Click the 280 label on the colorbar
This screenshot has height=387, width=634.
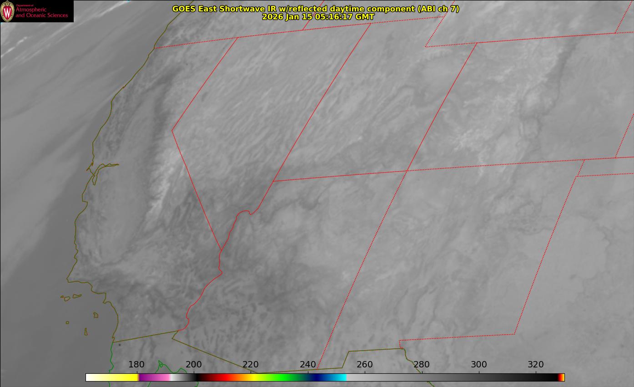point(422,364)
